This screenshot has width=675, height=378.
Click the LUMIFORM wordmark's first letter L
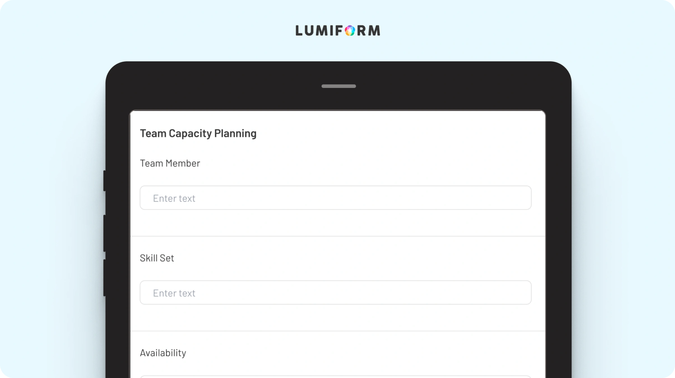[x=299, y=31]
